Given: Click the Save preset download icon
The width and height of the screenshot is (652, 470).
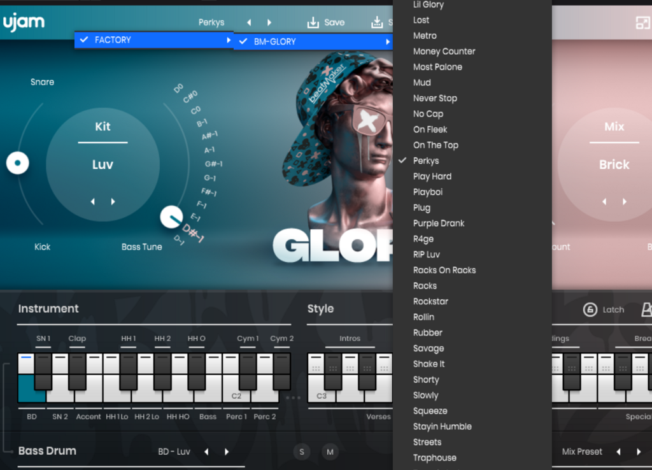Looking at the screenshot, I should pos(313,22).
